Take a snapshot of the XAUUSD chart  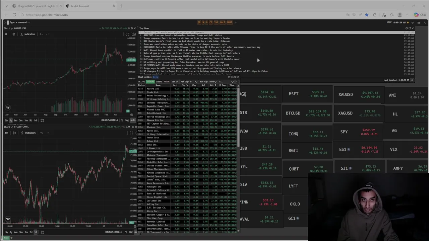click(x=133, y=34)
